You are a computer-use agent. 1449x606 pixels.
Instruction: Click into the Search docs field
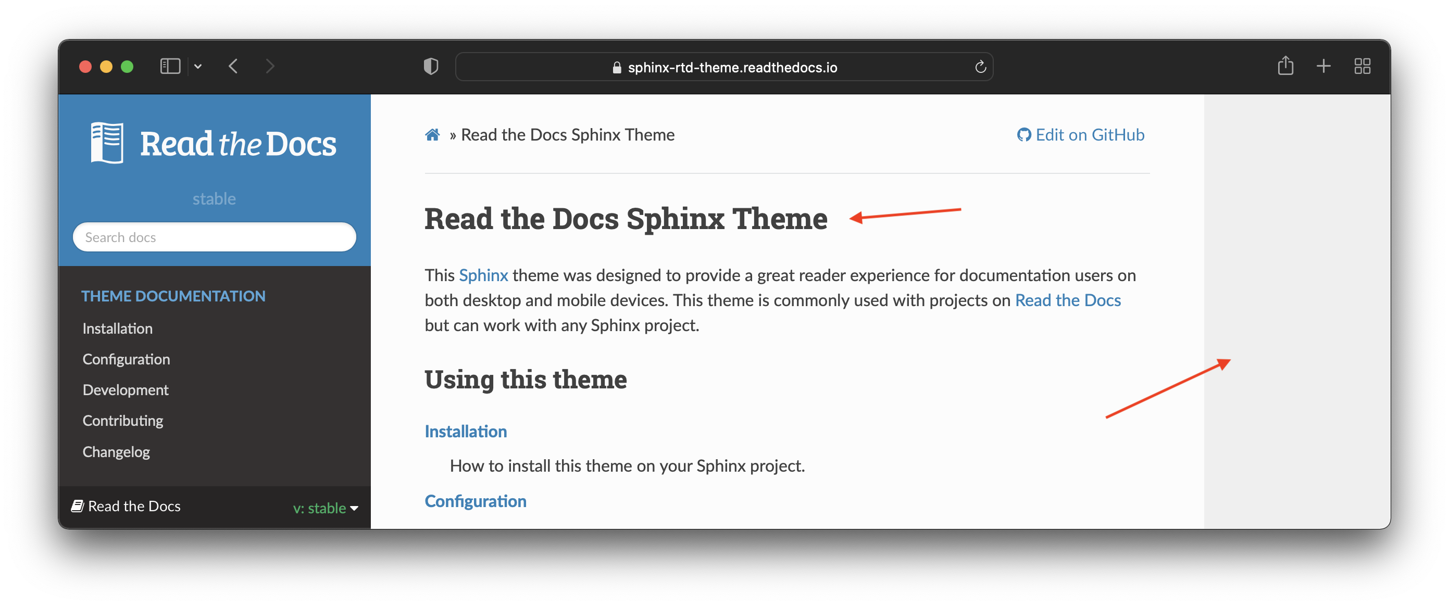pyautogui.click(x=214, y=237)
